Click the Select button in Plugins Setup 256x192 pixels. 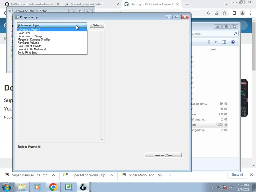click(97, 25)
